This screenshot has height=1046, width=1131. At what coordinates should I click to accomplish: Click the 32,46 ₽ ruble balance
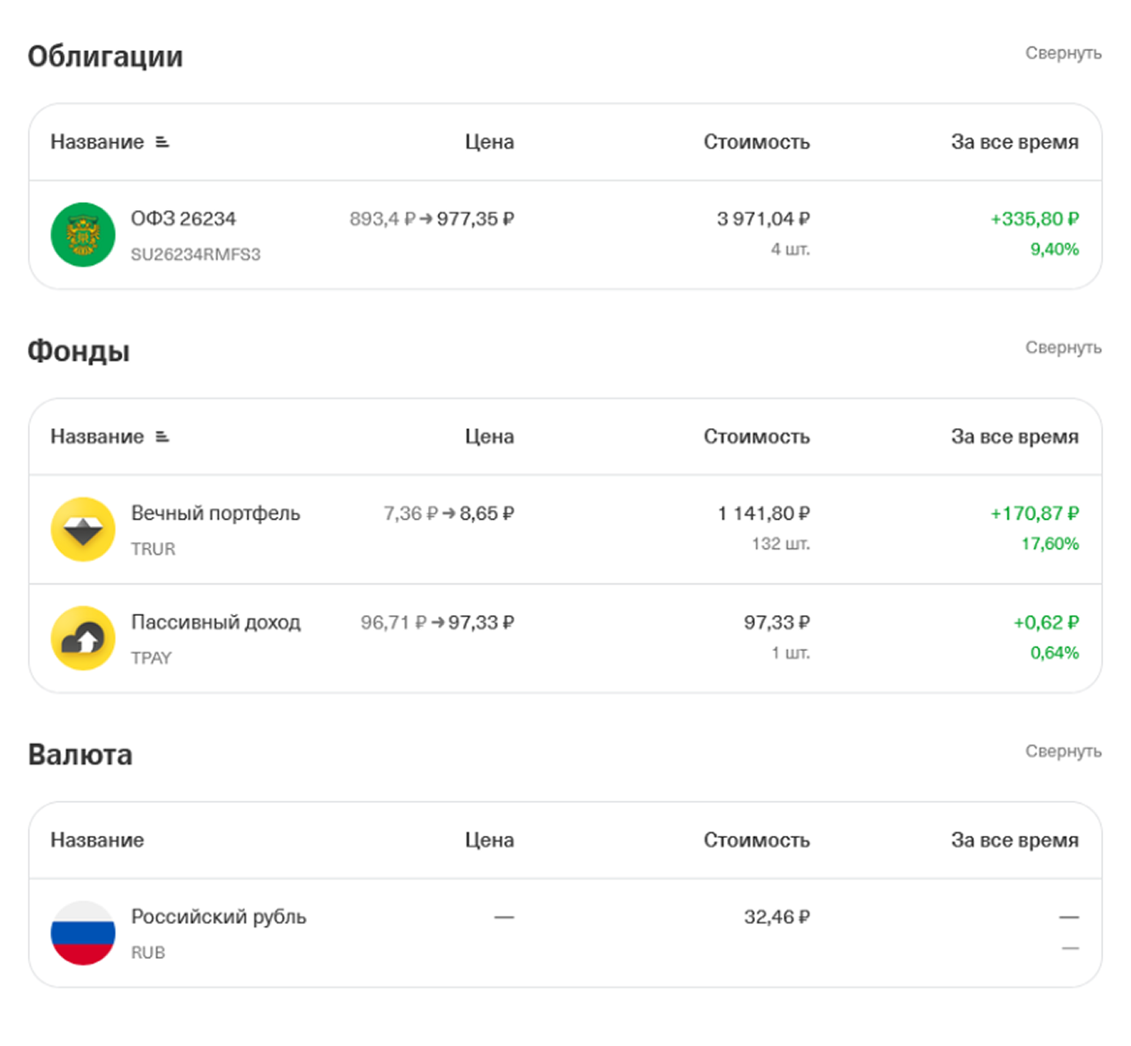(x=776, y=917)
